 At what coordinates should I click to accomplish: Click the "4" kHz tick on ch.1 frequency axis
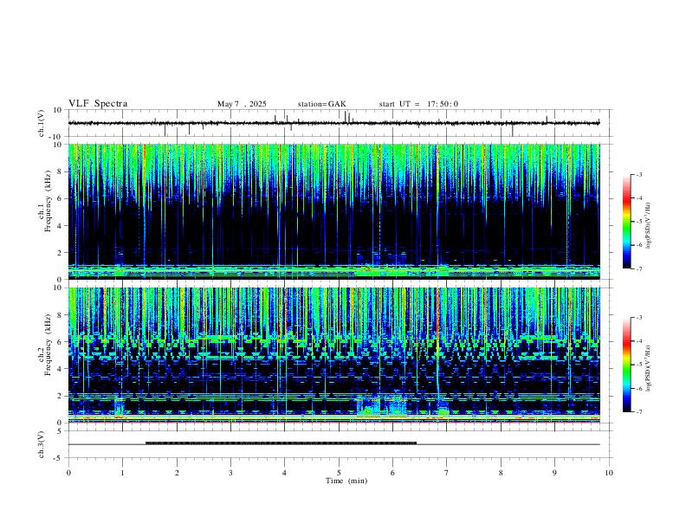pyautogui.click(x=60, y=226)
